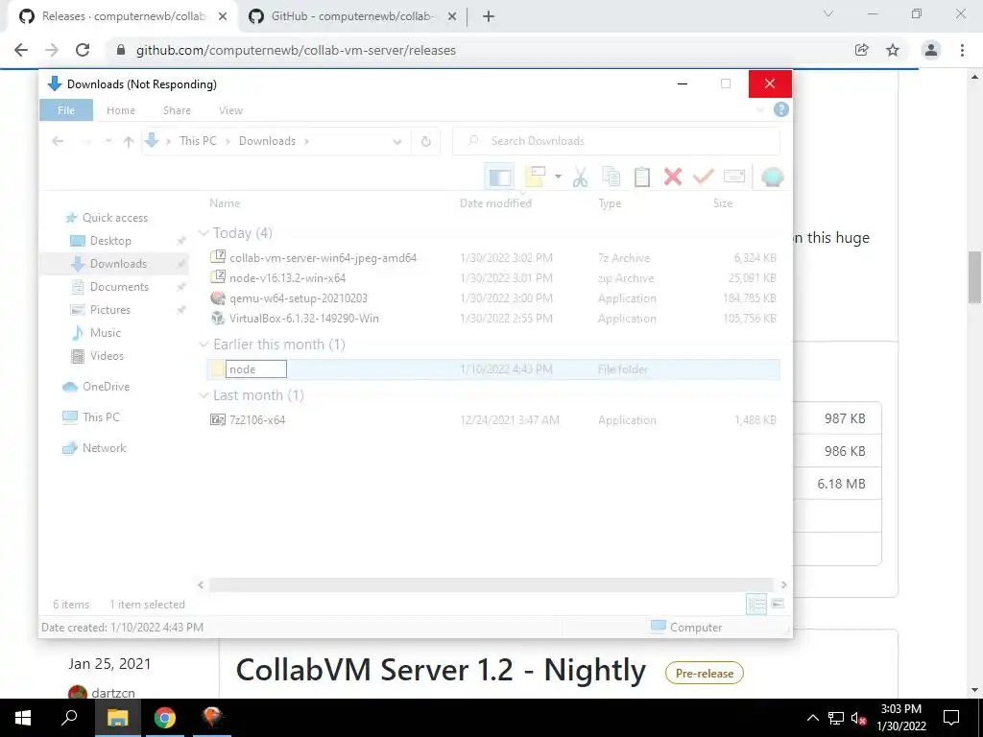Switch to the GitHub - computernewb tab

[x=351, y=17]
